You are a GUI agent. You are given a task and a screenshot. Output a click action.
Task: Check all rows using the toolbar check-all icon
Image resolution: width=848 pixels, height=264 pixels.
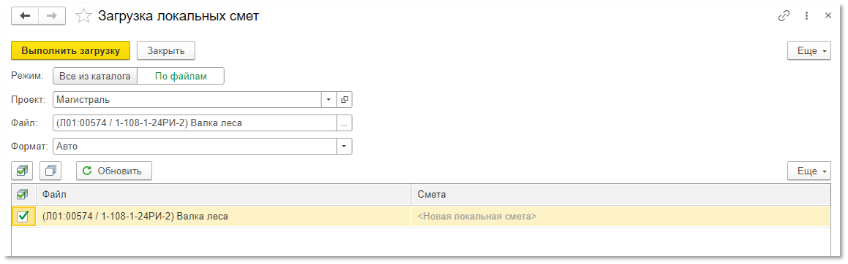[x=22, y=171]
